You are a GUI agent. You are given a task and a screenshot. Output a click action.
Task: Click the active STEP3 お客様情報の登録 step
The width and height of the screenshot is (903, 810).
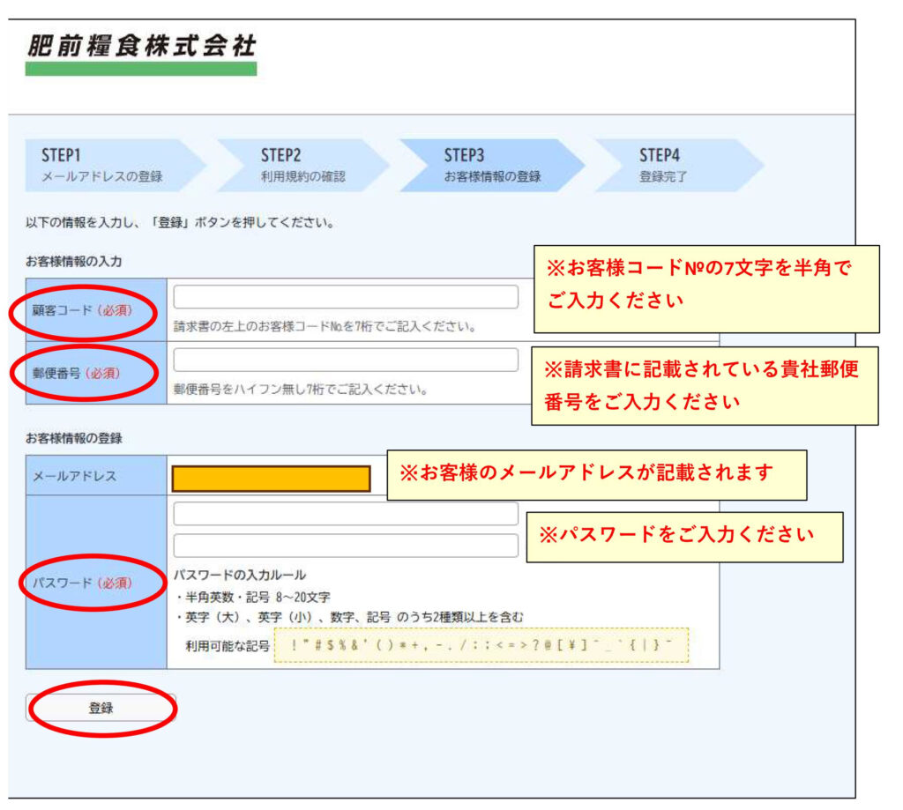(491, 165)
